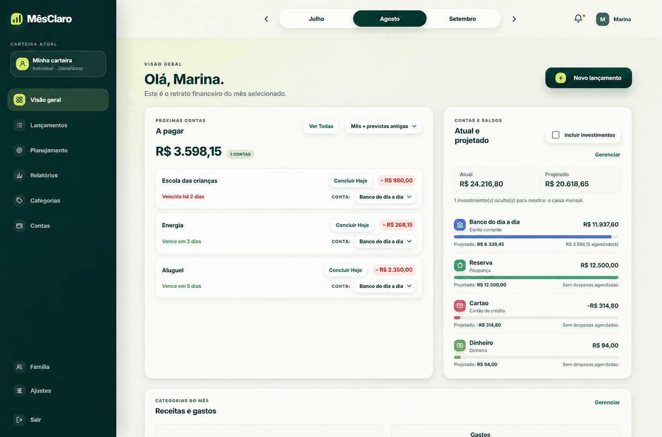The image size is (662, 437).
Task: Click the Marina avatar badge
Action: [x=602, y=19]
